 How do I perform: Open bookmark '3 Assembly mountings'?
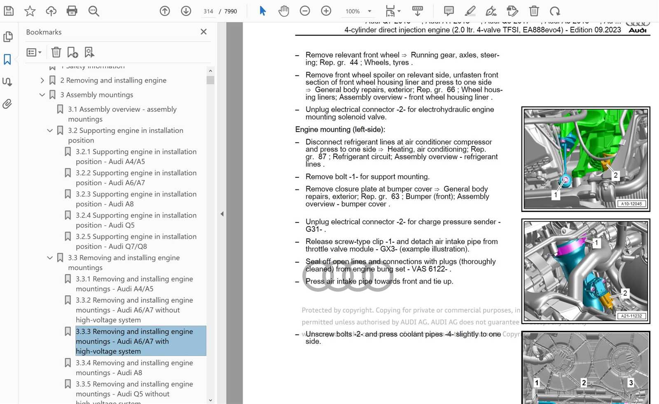click(x=97, y=95)
